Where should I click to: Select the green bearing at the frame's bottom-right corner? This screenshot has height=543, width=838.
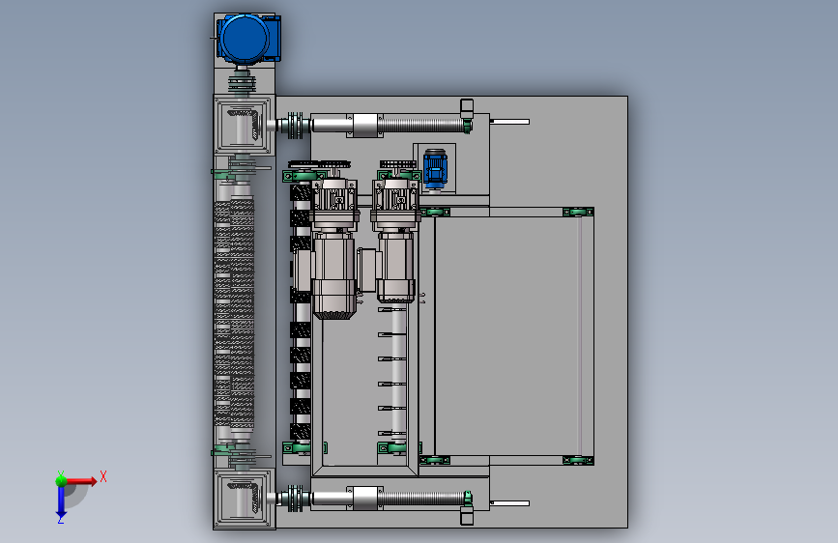[x=578, y=460]
